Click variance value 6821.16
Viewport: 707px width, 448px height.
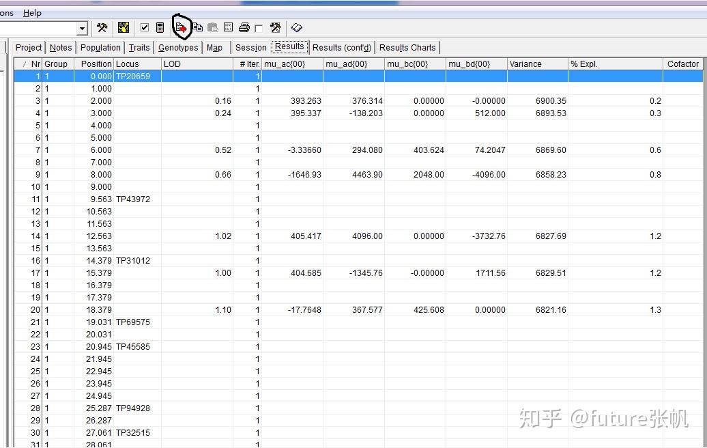coord(551,310)
